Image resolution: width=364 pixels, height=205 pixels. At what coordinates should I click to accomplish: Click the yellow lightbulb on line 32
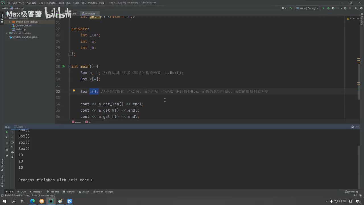click(74, 91)
